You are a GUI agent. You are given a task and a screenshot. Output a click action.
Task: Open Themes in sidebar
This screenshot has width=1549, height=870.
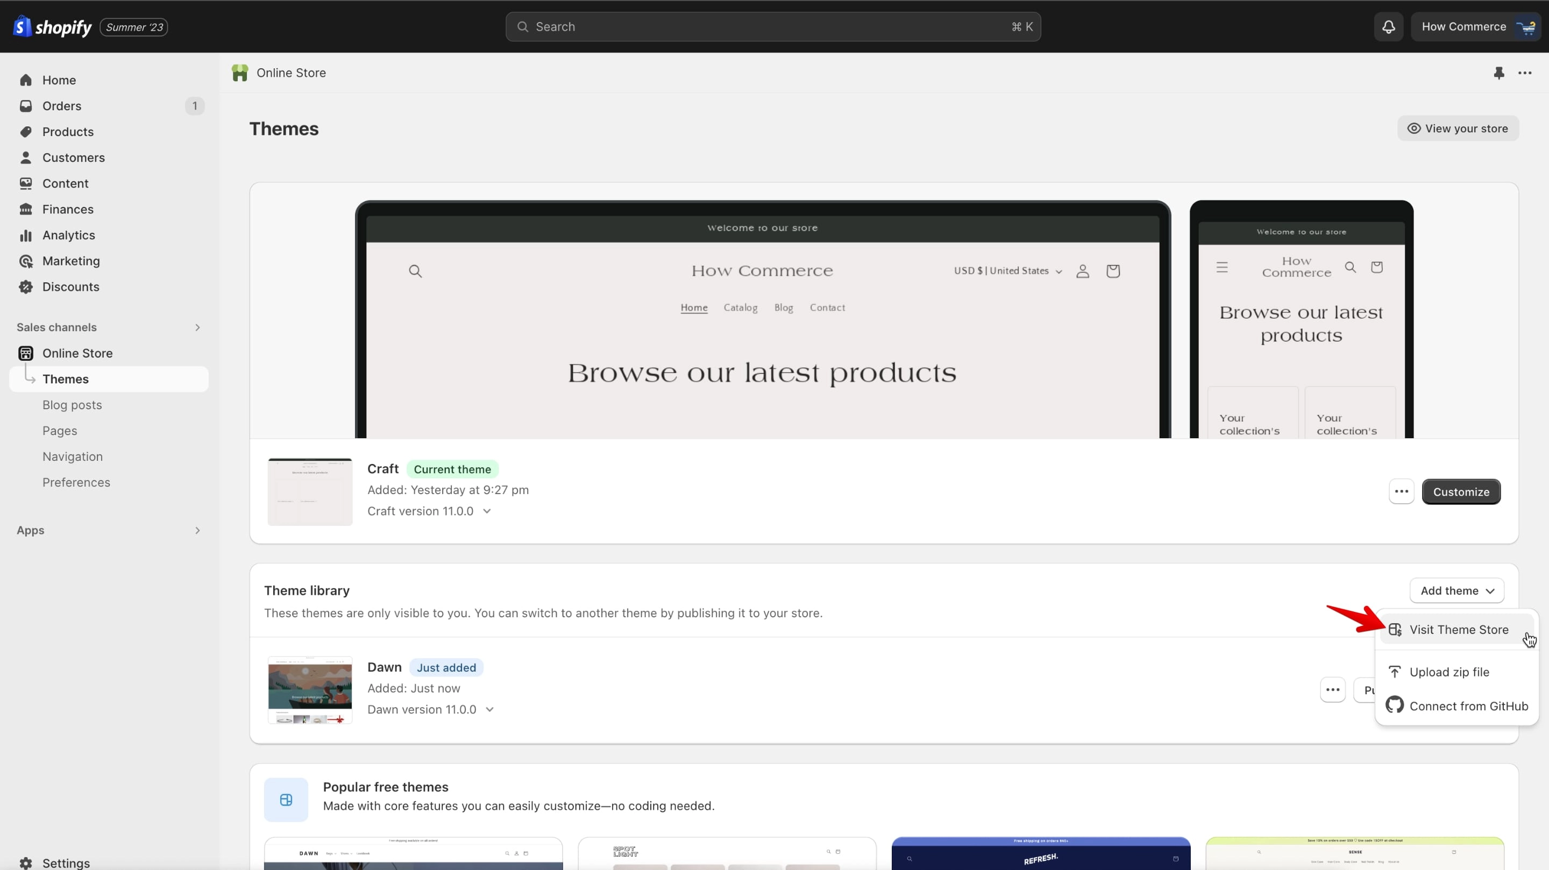tap(109, 379)
